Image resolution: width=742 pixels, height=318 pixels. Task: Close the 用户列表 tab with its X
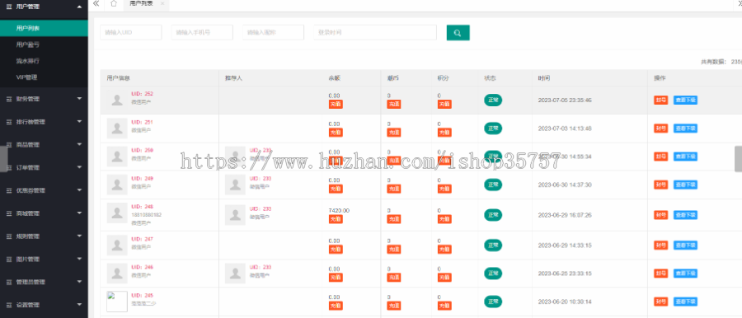pyautogui.click(x=162, y=3)
